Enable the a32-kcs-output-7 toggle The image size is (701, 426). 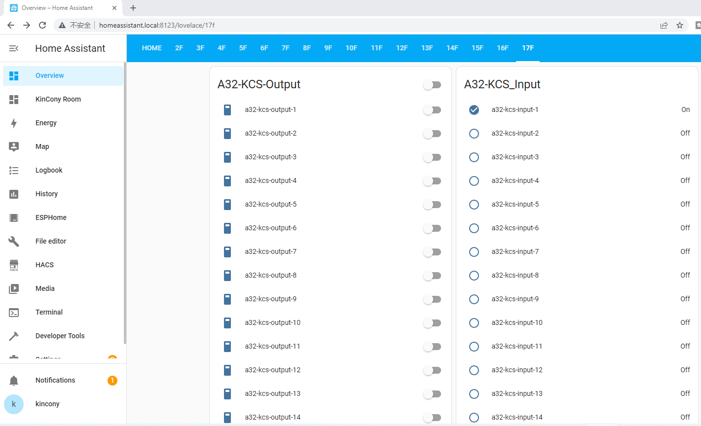[432, 252]
